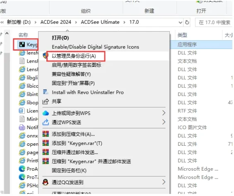Click WinRAR icon beside 添加到 "Keygen.rar"(T)
The image size is (234, 196).
[x=46, y=143]
